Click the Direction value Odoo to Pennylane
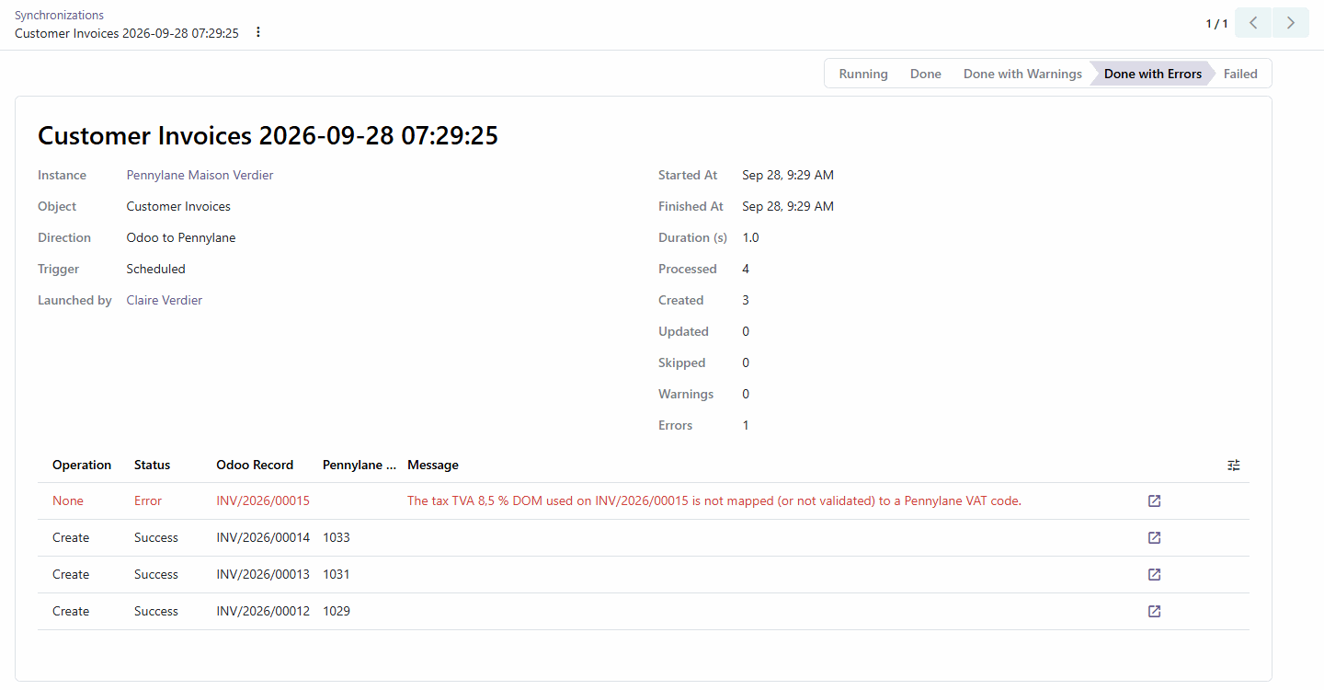 181,237
